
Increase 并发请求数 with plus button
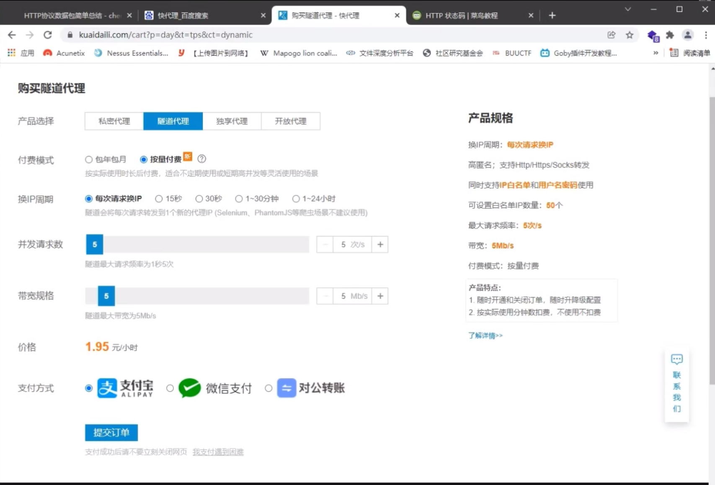(x=380, y=244)
